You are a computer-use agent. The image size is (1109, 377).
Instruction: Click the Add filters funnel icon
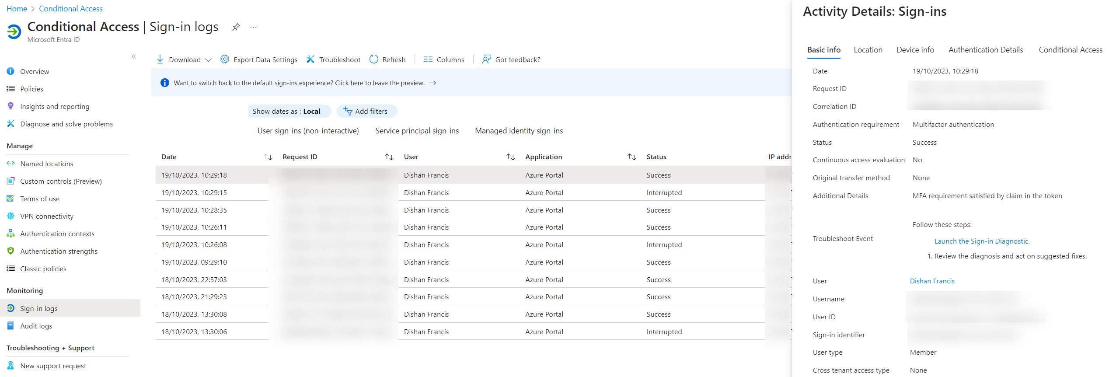(x=348, y=111)
